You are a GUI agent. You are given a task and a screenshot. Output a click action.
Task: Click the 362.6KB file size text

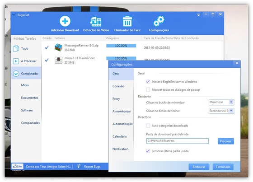tap(70, 50)
